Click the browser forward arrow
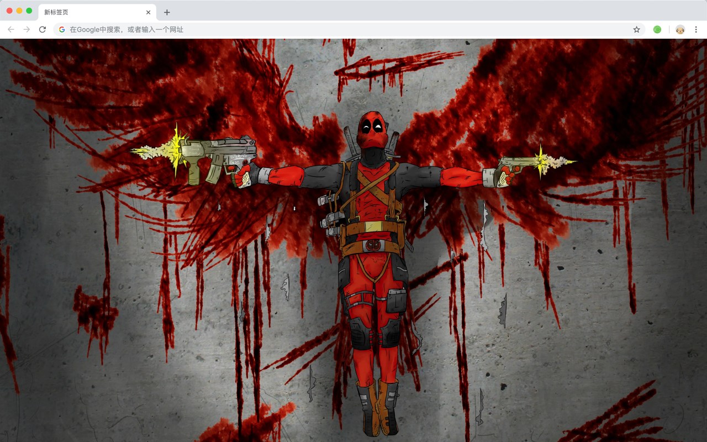The height and width of the screenshot is (442, 707). tap(27, 29)
